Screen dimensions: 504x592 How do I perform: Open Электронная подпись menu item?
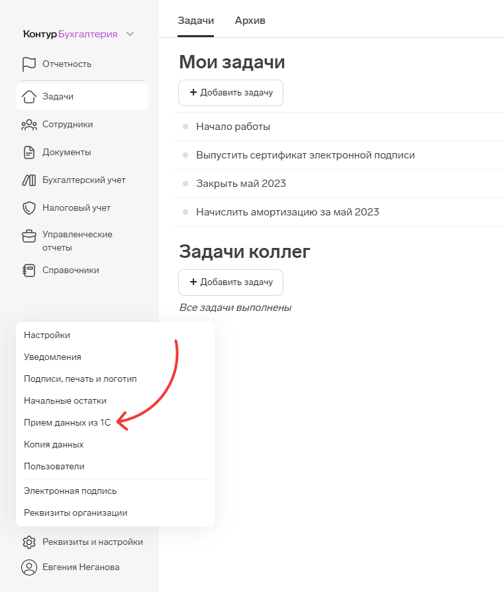pos(70,491)
